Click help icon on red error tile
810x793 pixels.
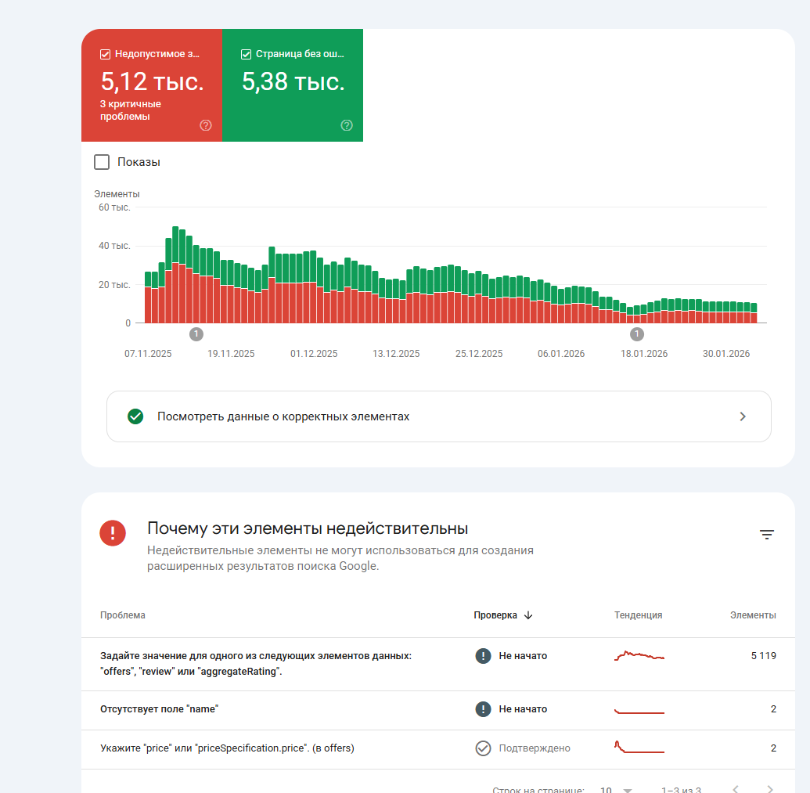coord(206,125)
